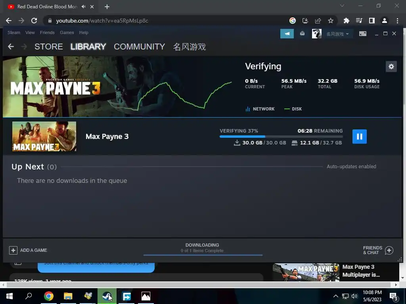Screen dimensions: 406x304
Task: Mute the Red Dead Online browser tab
Action: [x=83, y=7]
